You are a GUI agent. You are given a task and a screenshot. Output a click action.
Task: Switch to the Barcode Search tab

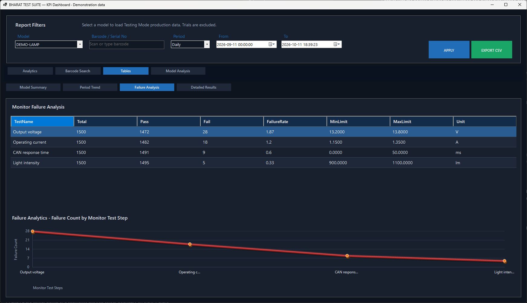pyautogui.click(x=78, y=71)
